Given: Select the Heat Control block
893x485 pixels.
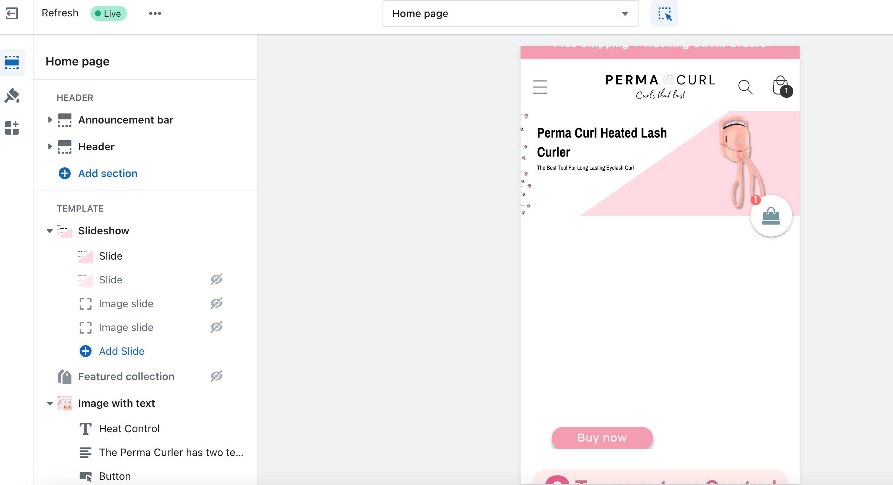Looking at the screenshot, I should coord(145,429).
